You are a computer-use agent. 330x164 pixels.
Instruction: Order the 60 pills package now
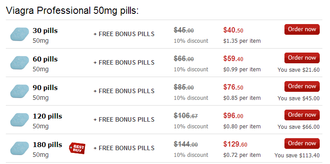point(302,58)
